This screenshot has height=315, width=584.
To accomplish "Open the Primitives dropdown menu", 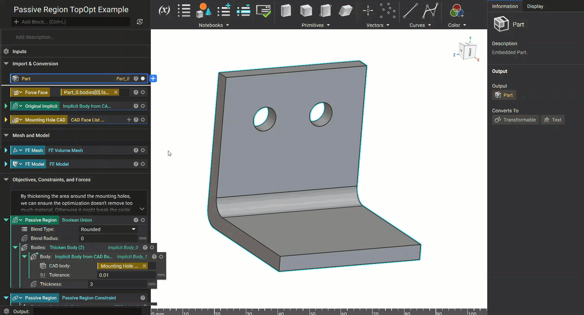I will pyautogui.click(x=316, y=25).
